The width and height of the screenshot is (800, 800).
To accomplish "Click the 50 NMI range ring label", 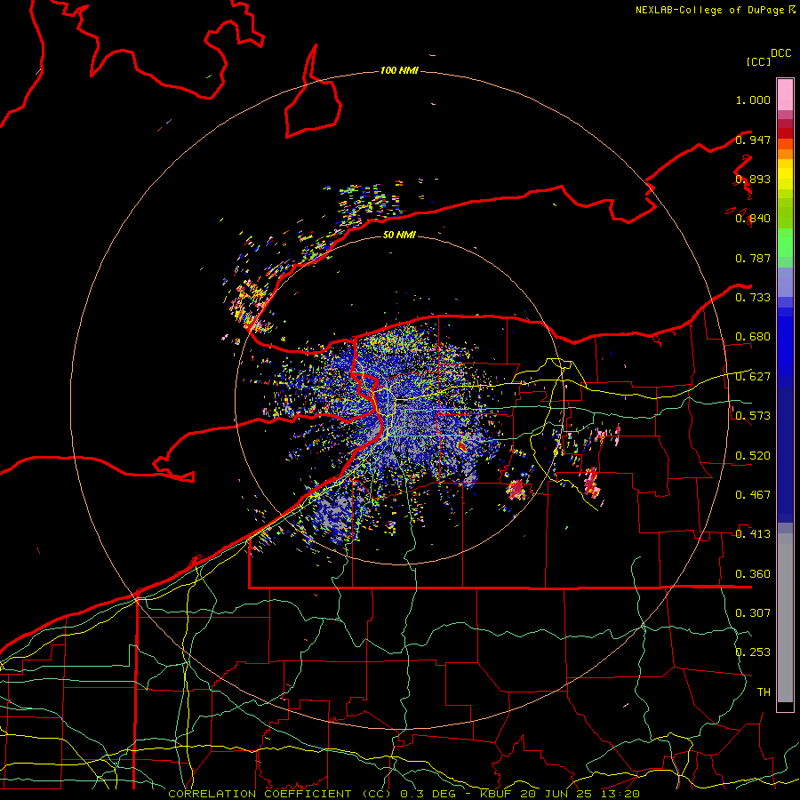I will coord(399,235).
